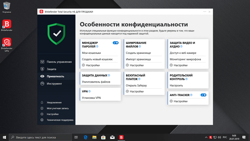The height and width of the screenshot is (141, 250).
Task: Click the sidebar gear icon for Настройки
Action: (x=42, y=114)
